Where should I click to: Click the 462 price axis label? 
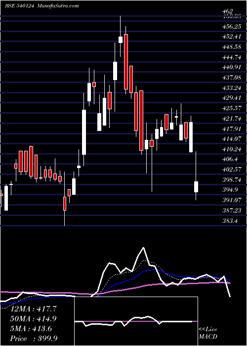pos(228,11)
